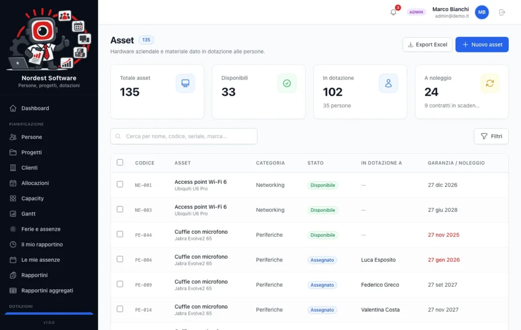Click the Assegnato badge for PE-009
This screenshot has height=330, width=521.
tap(322, 285)
